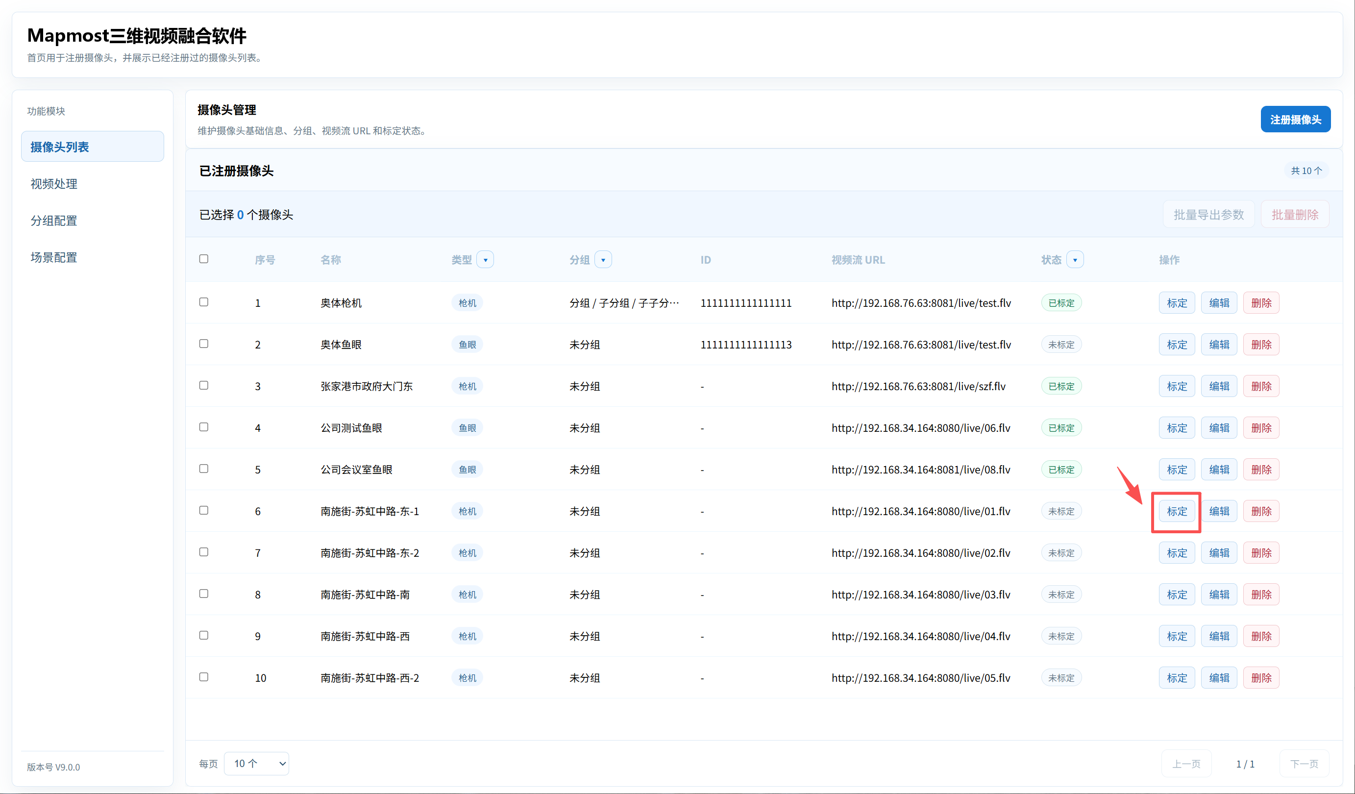The height and width of the screenshot is (794, 1355).
Task: Tick the 公司会议室鱼眼 row checkbox
Action: pyautogui.click(x=204, y=469)
